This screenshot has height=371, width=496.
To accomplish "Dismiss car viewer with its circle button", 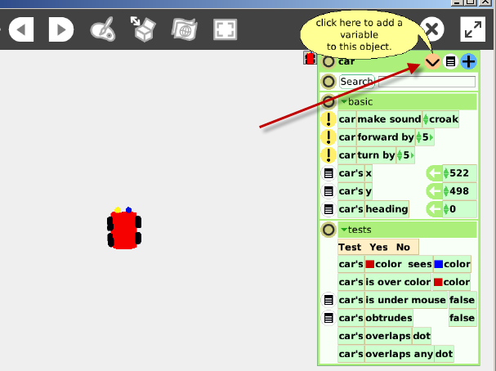I will pos(328,61).
